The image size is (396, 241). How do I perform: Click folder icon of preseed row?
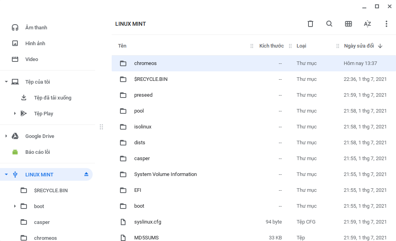coord(123,95)
